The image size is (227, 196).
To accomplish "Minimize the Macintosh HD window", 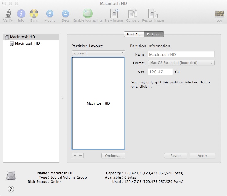I will [x=10, y=3].
